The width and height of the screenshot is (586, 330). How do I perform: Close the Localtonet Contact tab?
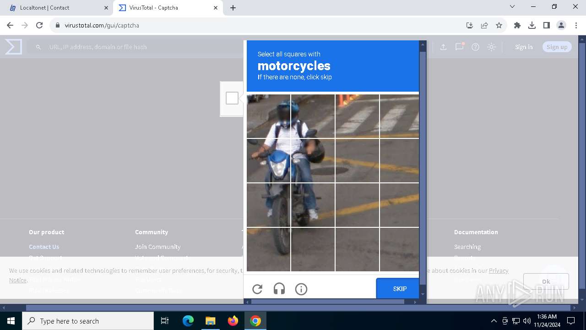click(x=106, y=8)
